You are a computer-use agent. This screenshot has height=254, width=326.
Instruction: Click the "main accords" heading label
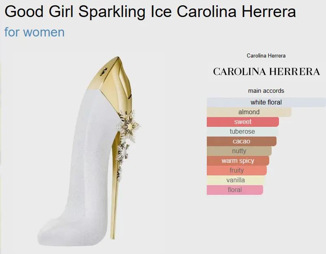[x=266, y=91]
